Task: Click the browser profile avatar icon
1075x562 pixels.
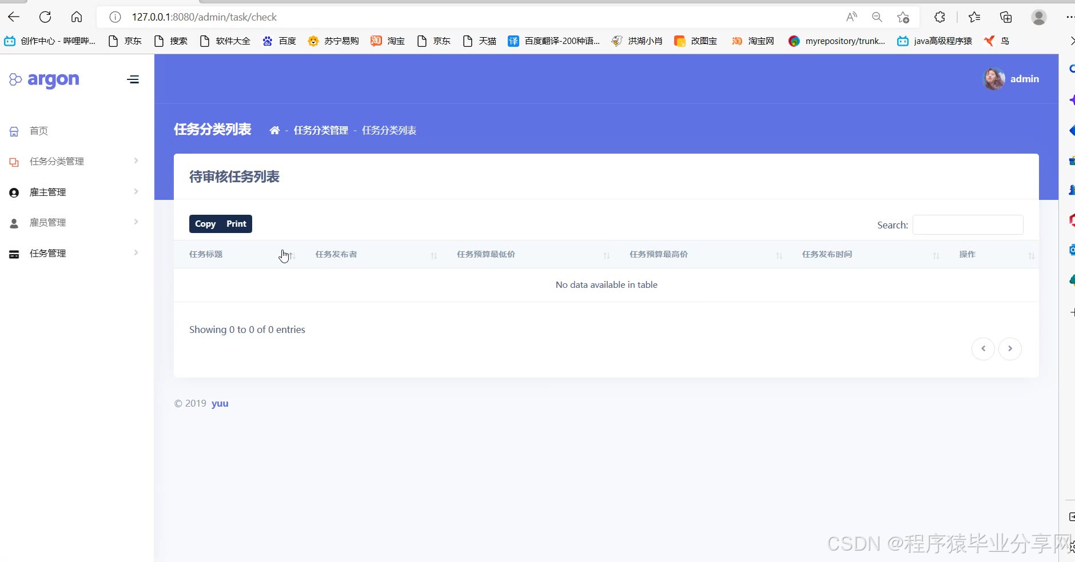Action: [x=1039, y=17]
